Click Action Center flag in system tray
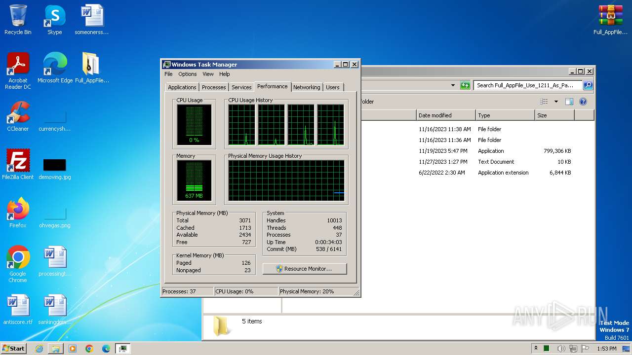Screen dimensions: 632x355 coord(585,349)
